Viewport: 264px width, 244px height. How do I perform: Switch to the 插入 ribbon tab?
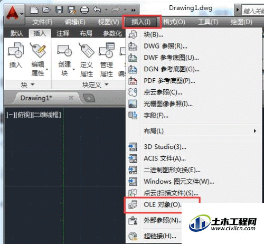pos(40,33)
